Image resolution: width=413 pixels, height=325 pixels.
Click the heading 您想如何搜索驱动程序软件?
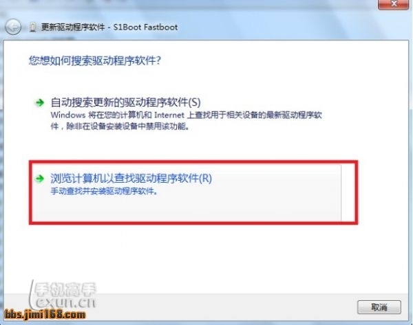(95, 60)
